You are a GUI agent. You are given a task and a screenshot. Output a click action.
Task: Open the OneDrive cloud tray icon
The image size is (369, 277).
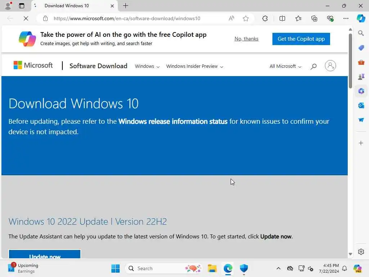pos(290,268)
